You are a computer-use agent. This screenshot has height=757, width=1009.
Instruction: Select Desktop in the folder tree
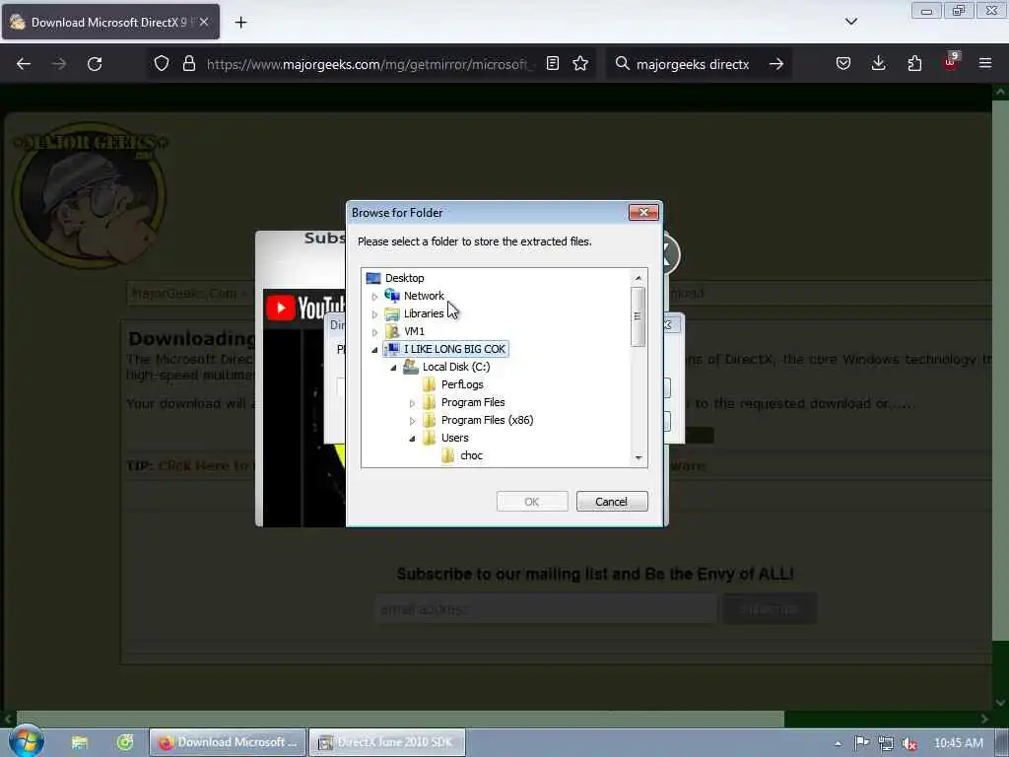pos(404,278)
